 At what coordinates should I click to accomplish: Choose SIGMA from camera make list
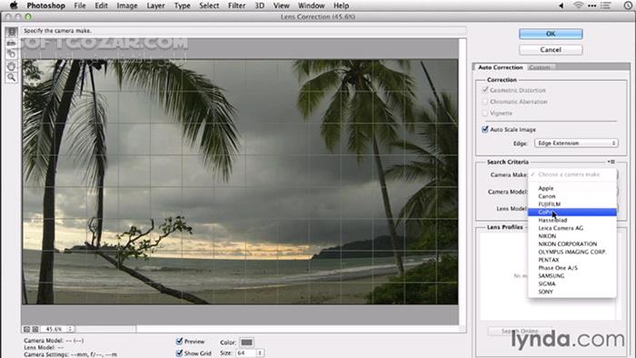pyautogui.click(x=571, y=283)
